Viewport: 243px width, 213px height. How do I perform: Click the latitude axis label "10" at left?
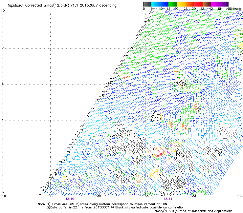(3, 11)
